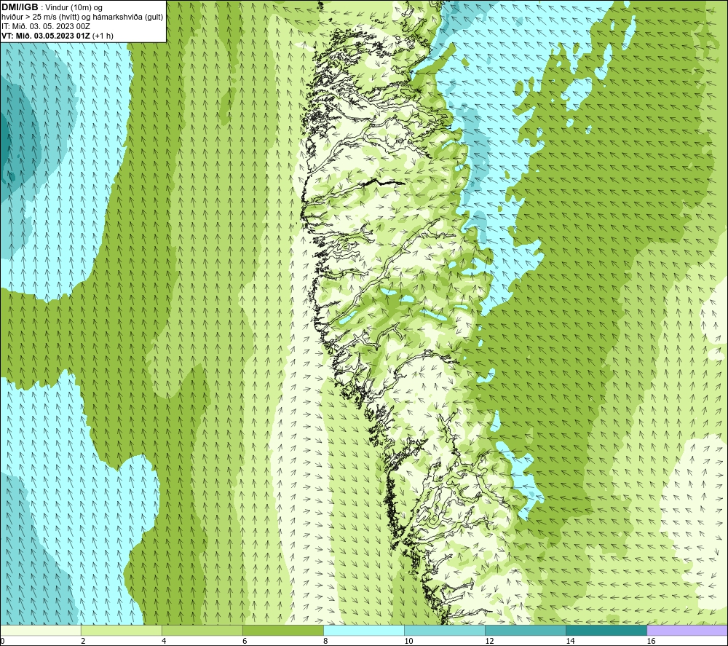Click the legend scale label "6"

[245, 641]
